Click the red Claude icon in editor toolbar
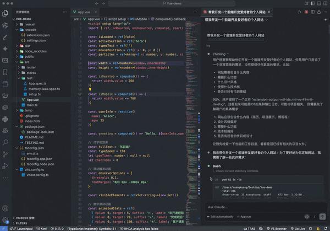Viewport: 330px width, 231px height. [306, 12]
